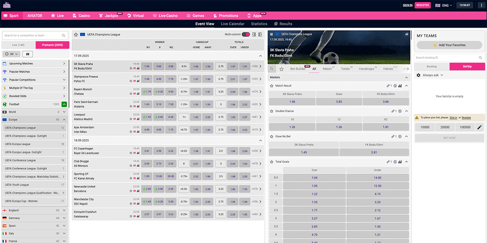Click the market search magnifier icon

(x=272, y=69)
